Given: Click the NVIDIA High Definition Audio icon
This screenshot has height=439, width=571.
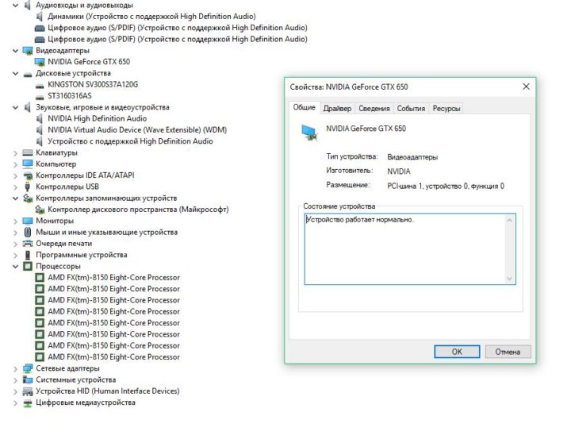Looking at the screenshot, I should pos(40,118).
